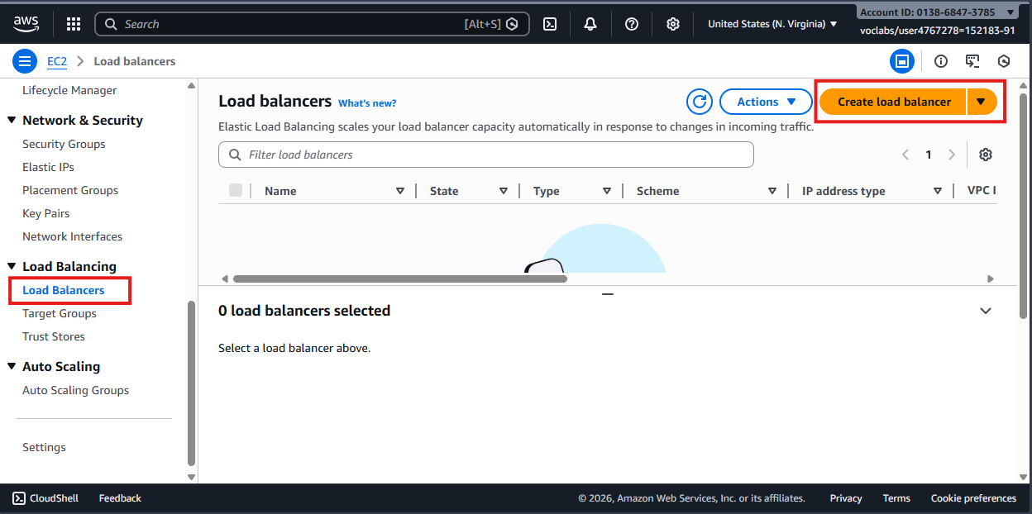Expand the load balancer details panel chevron
Viewport: 1032px width, 514px height.
[x=985, y=311]
